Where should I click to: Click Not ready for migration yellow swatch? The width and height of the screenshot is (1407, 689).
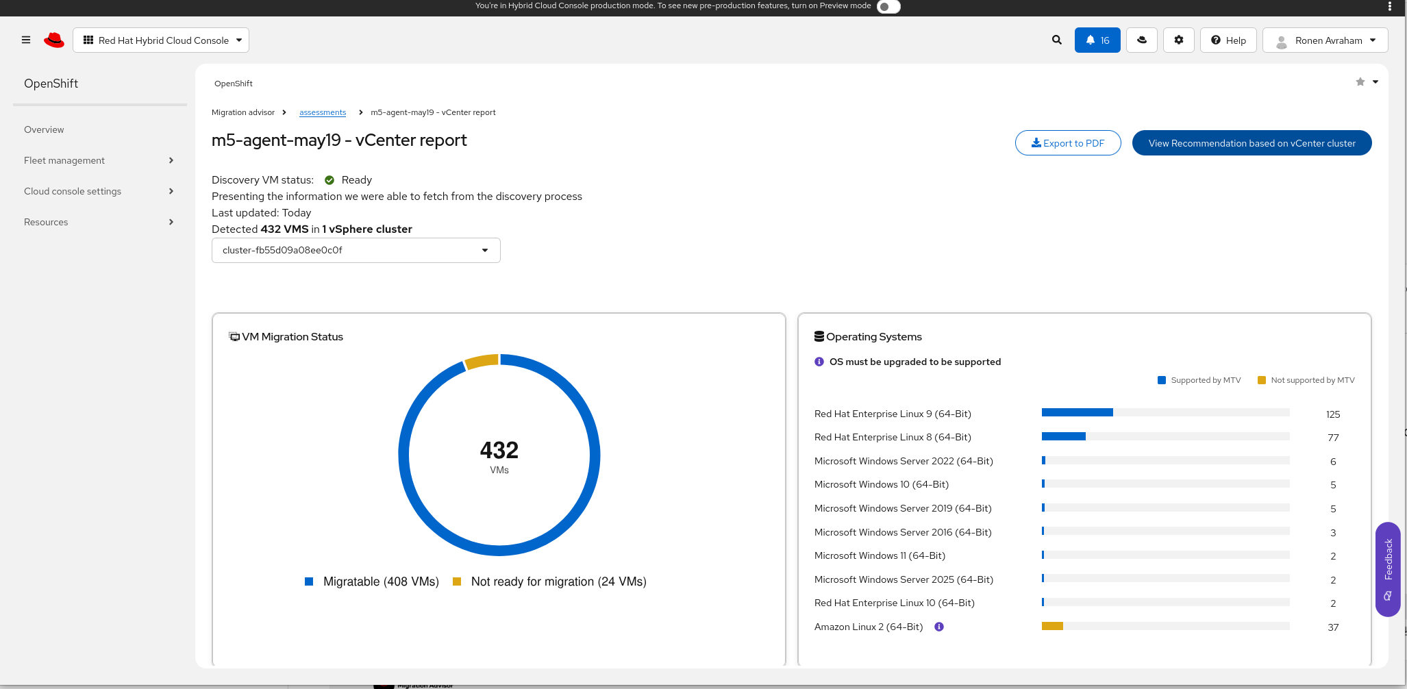tap(457, 581)
